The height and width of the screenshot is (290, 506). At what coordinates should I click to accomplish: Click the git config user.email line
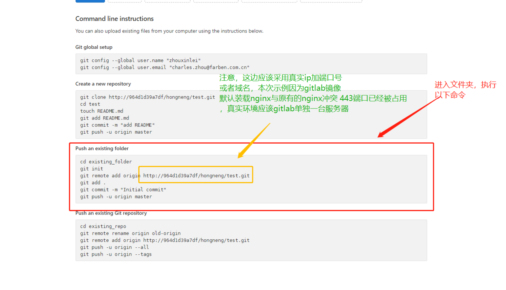(165, 68)
